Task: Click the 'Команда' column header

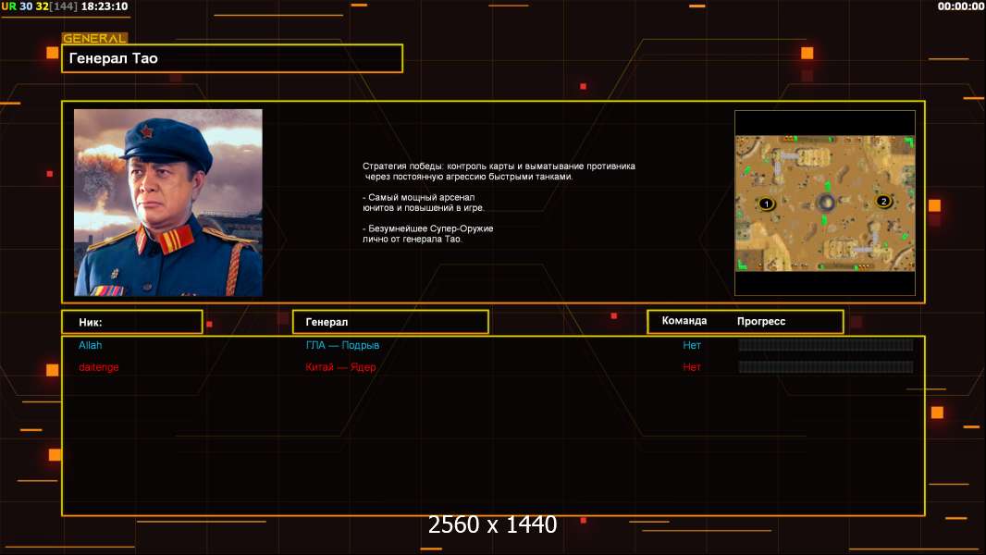Action: click(x=684, y=321)
